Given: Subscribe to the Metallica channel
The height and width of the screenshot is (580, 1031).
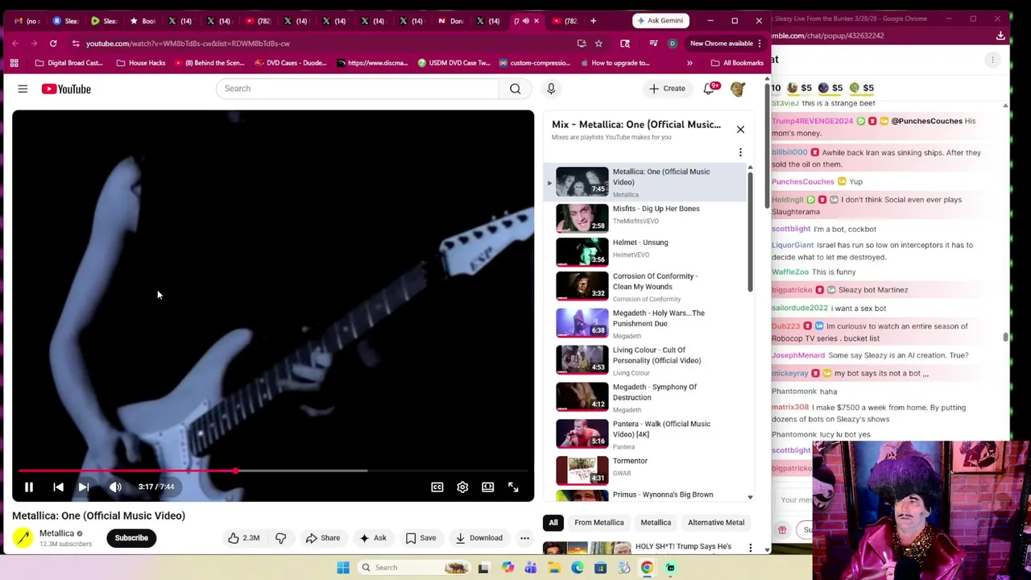Looking at the screenshot, I should 131,538.
